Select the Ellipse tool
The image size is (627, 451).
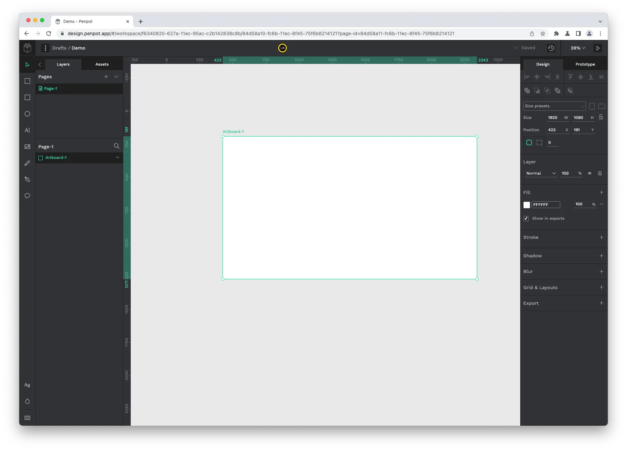point(27,114)
